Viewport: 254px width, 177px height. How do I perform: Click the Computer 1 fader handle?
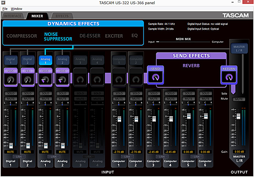click(119, 119)
